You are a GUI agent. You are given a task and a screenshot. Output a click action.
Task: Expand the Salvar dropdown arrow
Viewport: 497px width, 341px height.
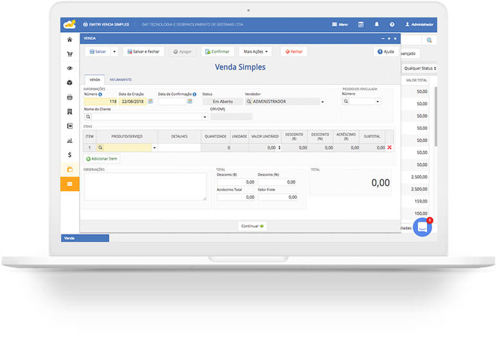[114, 51]
